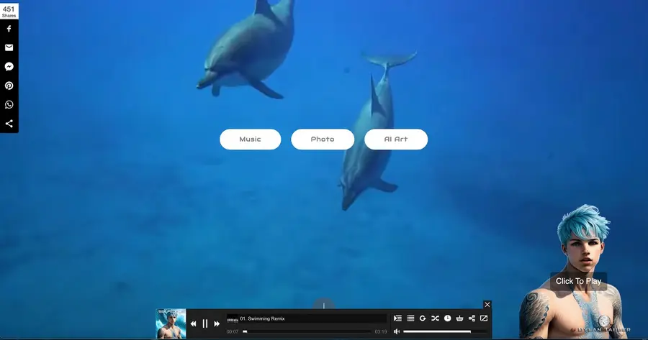The width and height of the screenshot is (648, 340).
Task: Toggle shuffle playback
Action: pos(435,318)
